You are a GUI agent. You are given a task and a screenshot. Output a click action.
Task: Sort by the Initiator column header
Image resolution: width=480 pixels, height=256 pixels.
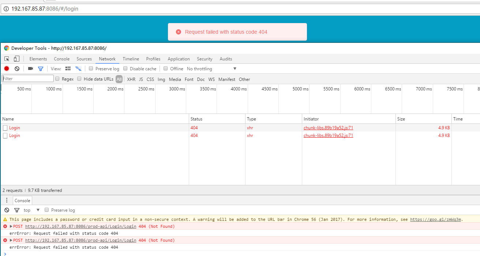pyautogui.click(x=349, y=119)
